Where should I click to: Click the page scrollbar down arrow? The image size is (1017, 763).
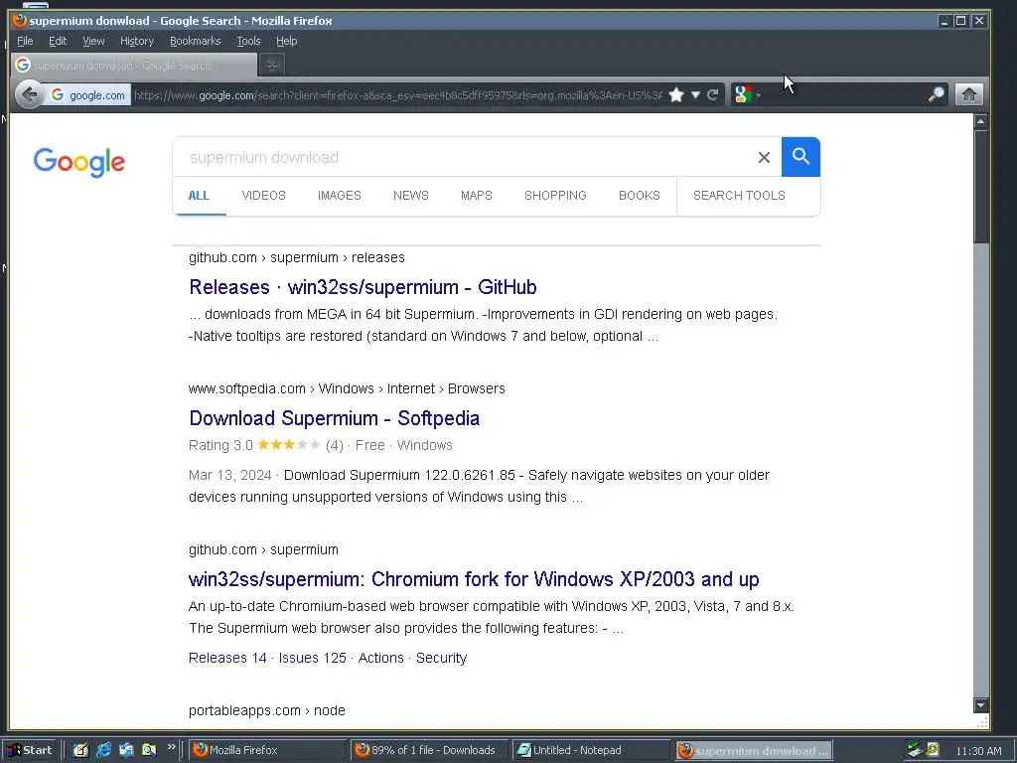pos(980,704)
